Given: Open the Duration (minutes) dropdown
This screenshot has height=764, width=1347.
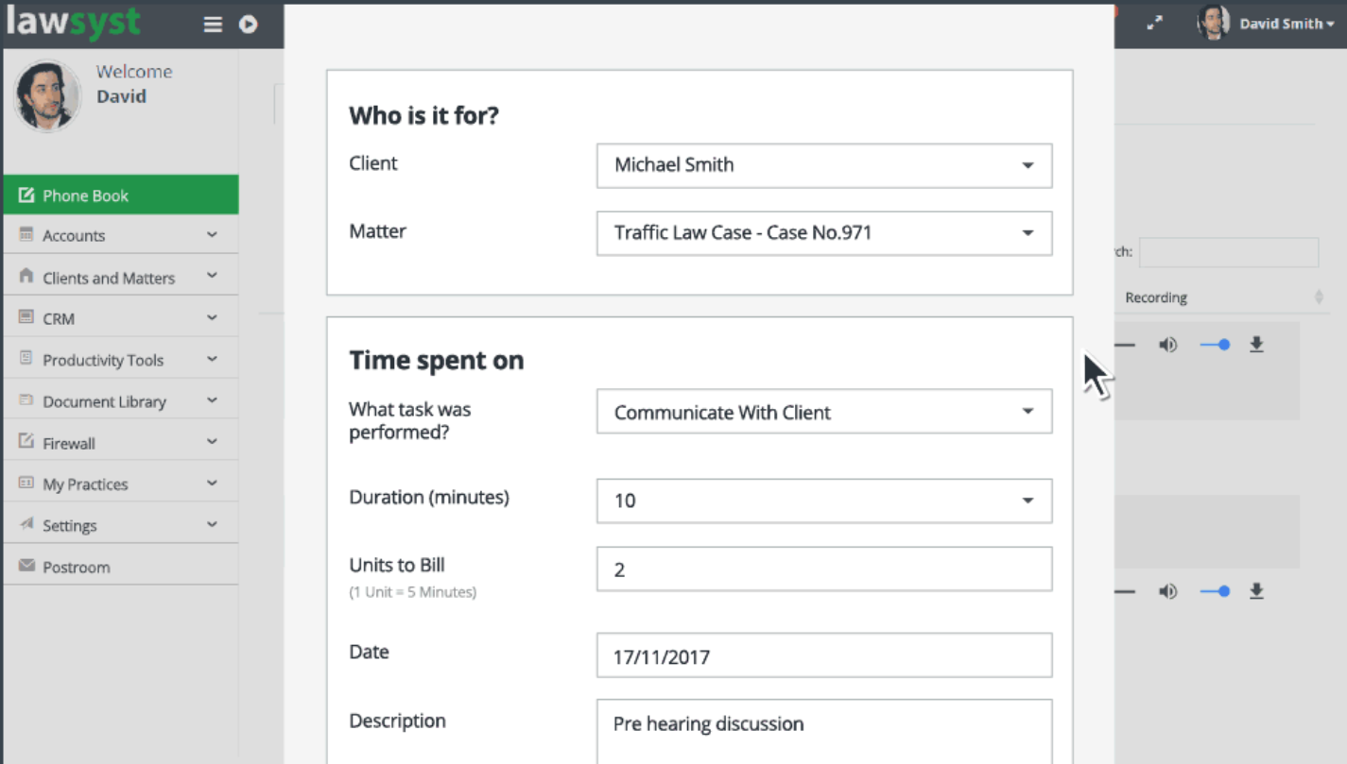Looking at the screenshot, I should [823, 501].
